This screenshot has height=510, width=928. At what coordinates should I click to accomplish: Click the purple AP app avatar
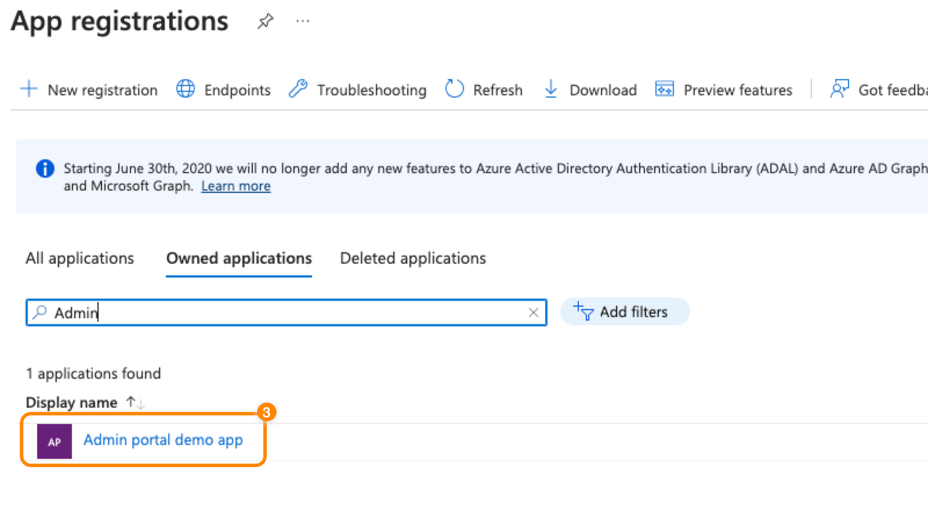coord(55,442)
